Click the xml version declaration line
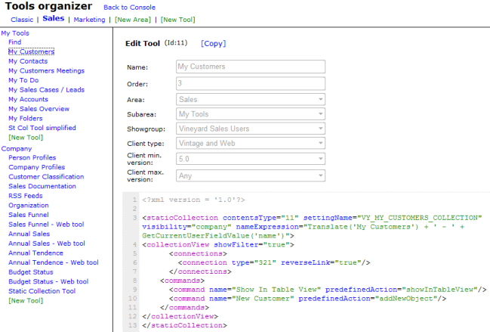490x332 pixels. [193, 200]
